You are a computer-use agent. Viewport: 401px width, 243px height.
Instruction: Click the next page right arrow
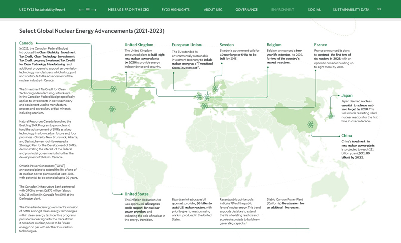pyautogui.click(x=94, y=10)
